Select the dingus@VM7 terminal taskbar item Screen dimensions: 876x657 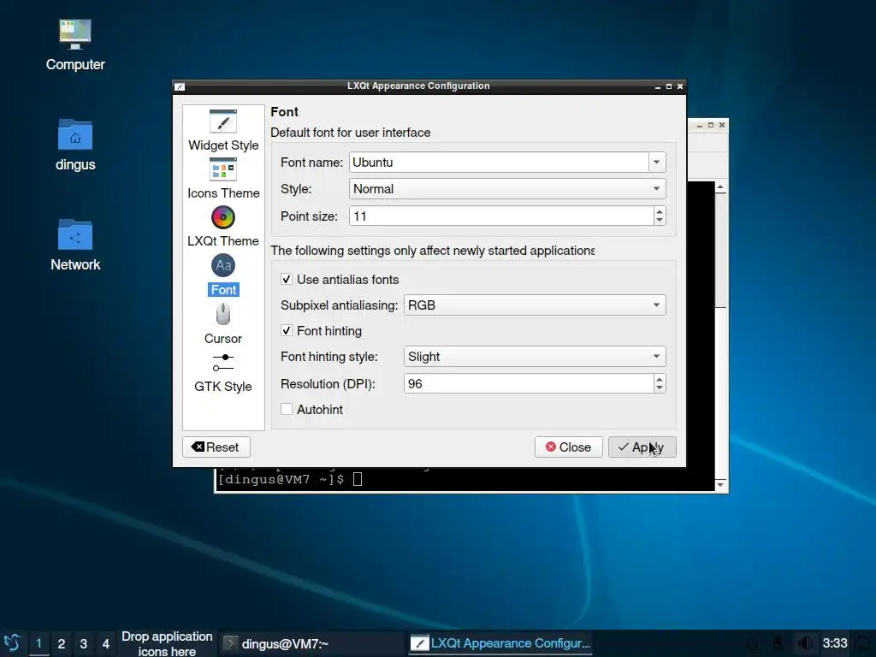tap(311, 643)
